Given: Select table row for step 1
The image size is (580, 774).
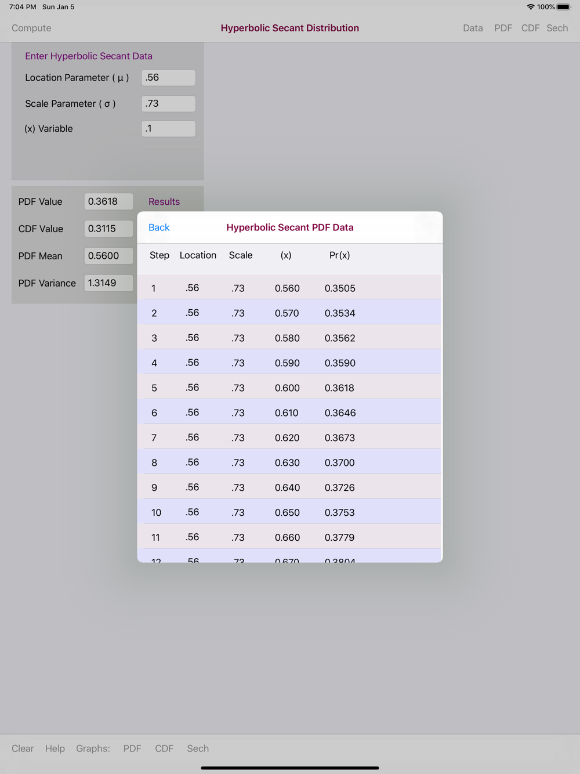Looking at the screenshot, I should 292,287.
